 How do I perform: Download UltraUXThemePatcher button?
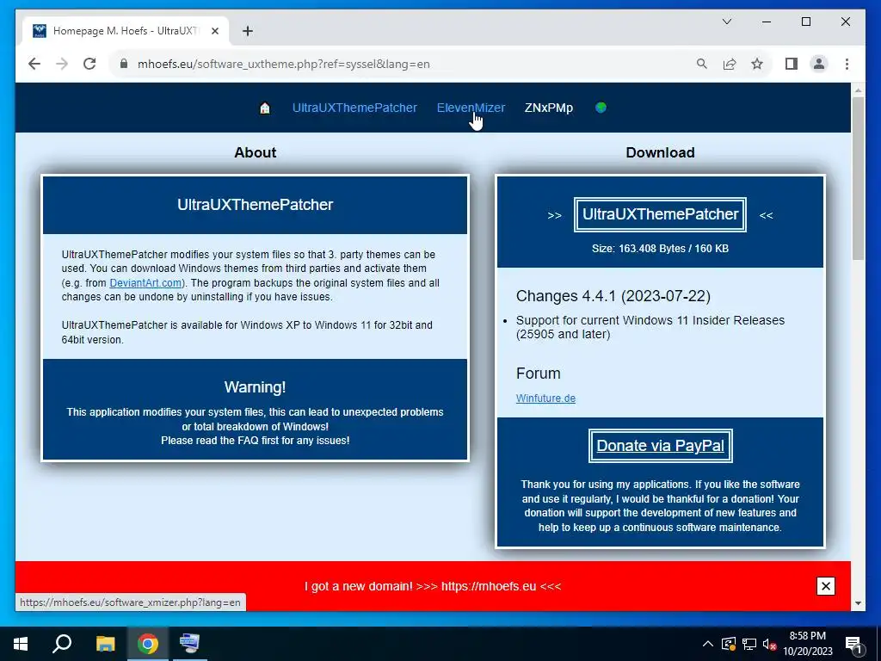pos(660,214)
